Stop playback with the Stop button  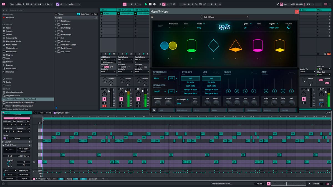tap(150, 4)
